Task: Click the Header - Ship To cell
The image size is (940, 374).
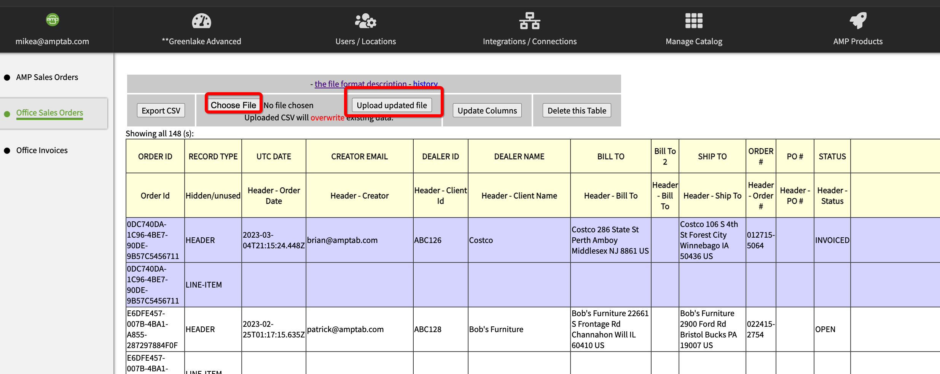Action: [712, 196]
